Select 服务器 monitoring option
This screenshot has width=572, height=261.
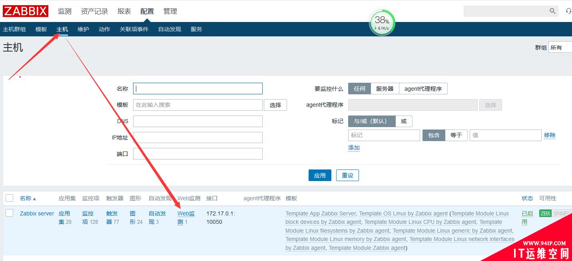pos(385,89)
